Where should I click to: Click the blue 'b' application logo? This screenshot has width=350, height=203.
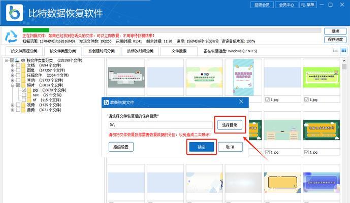14,13
